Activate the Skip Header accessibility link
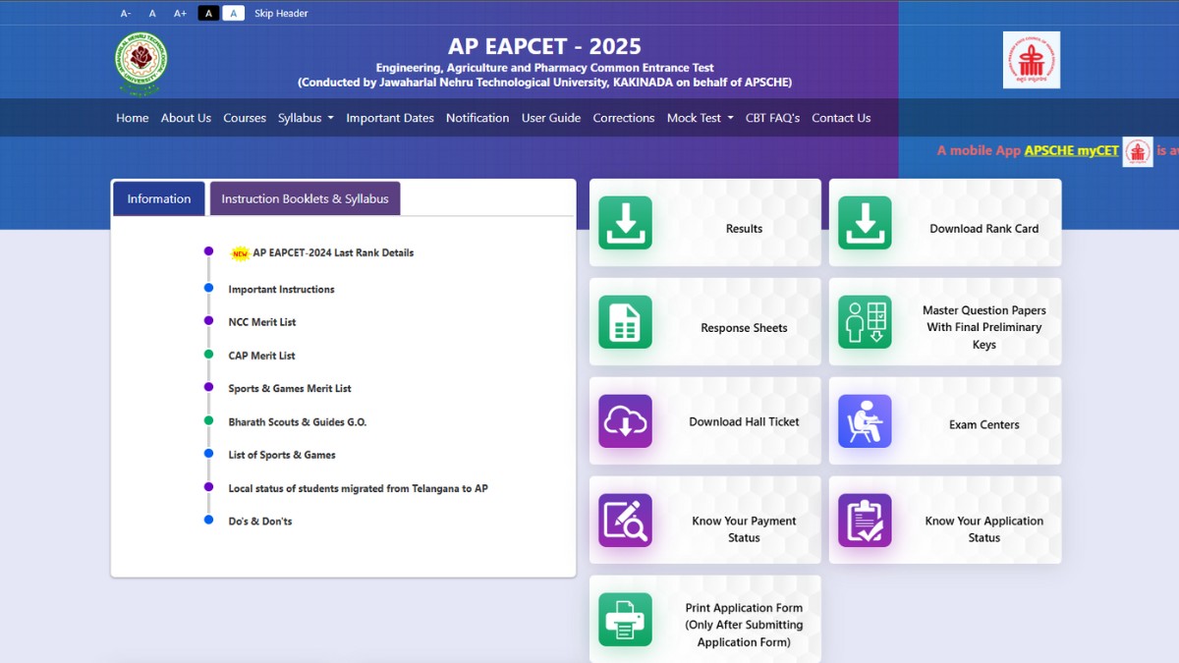Screen dimensions: 1179x663 tap(281, 13)
